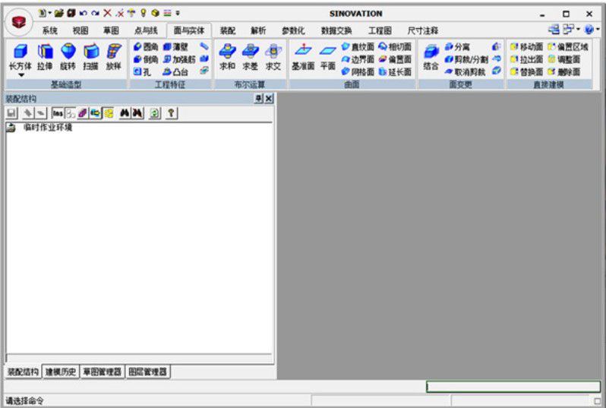Click the 拉伸 (extrude) tool icon

45,53
